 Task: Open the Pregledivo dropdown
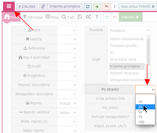[x=67, y=76]
